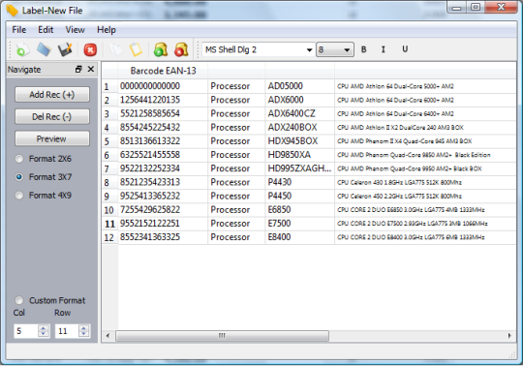Screen dimensions: 523x366
Task: Select the P4430 cell
Action: 300,182
